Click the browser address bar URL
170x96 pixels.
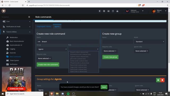pyautogui.click(x=49, y=5)
